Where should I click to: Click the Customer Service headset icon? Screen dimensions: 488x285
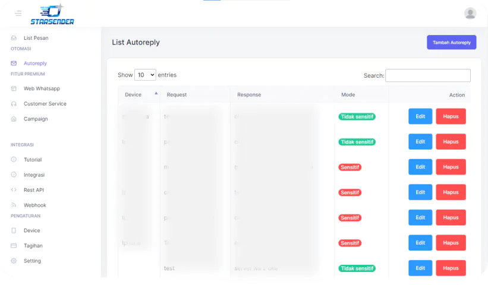14,104
